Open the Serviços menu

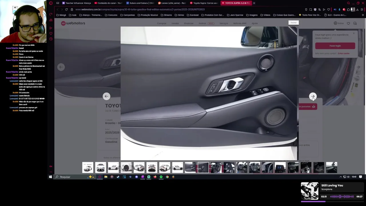point(224,23)
